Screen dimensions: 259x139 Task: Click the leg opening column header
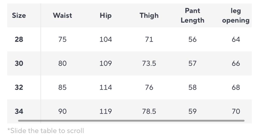coord(236,16)
